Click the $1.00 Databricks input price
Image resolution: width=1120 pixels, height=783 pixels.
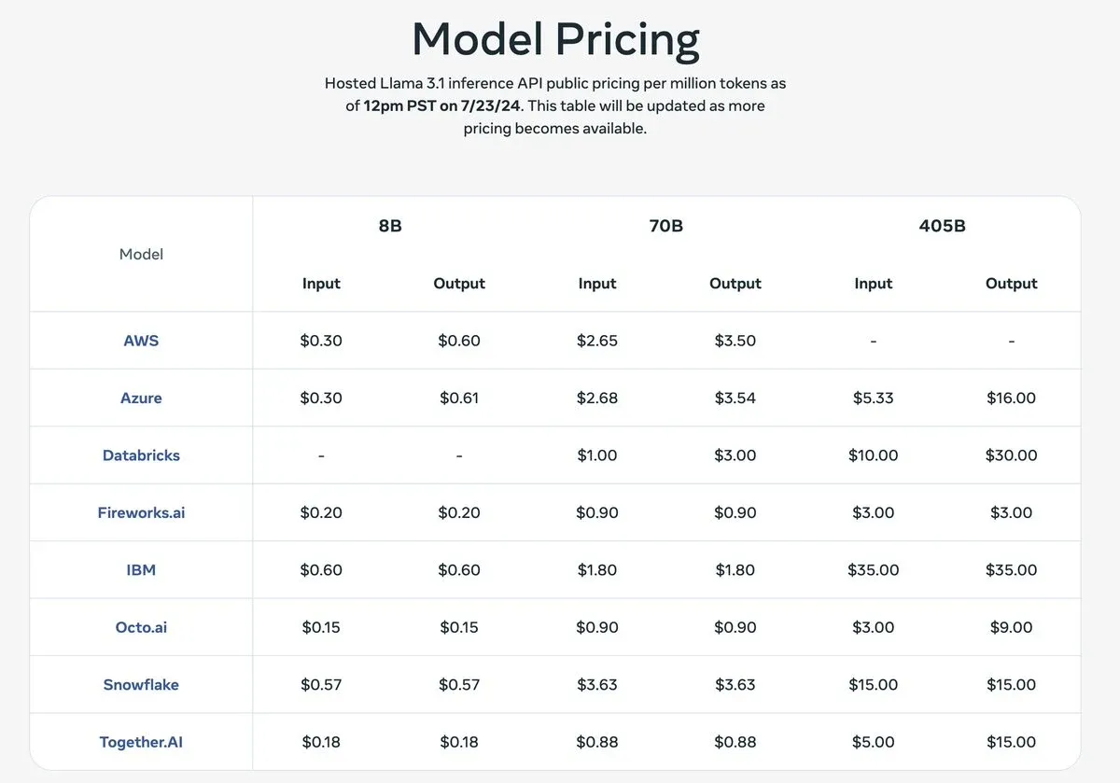tap(597, 455)
